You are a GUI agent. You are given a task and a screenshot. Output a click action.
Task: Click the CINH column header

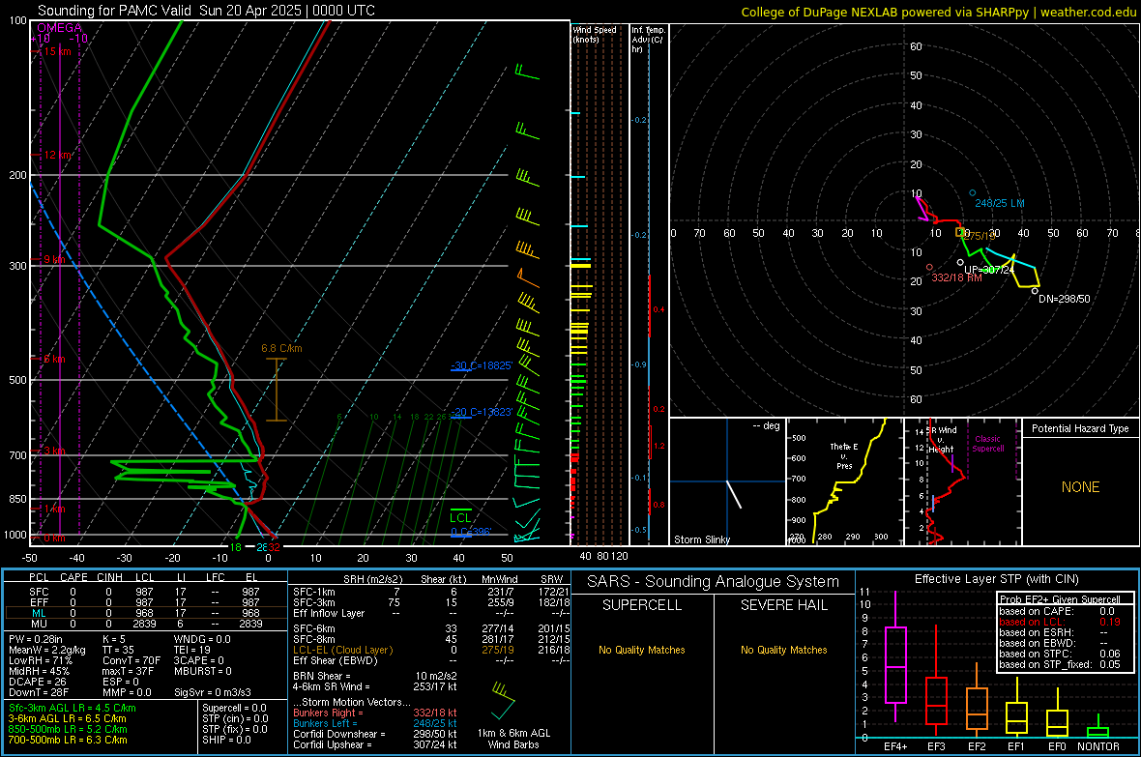(x=109, y=577)
